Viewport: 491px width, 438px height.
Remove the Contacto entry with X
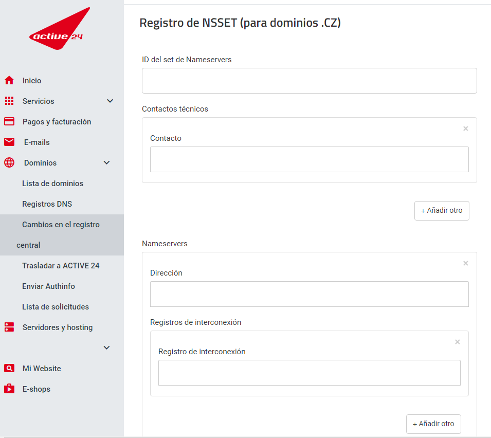466,129
